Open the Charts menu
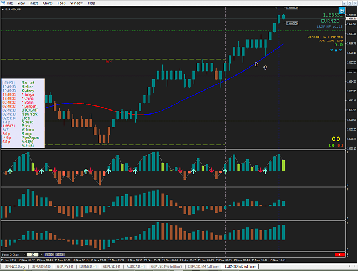 (48, 3)
